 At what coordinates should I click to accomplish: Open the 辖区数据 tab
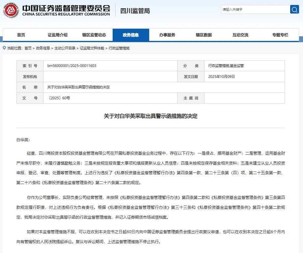pyautogui.click(x=204, y=35)
